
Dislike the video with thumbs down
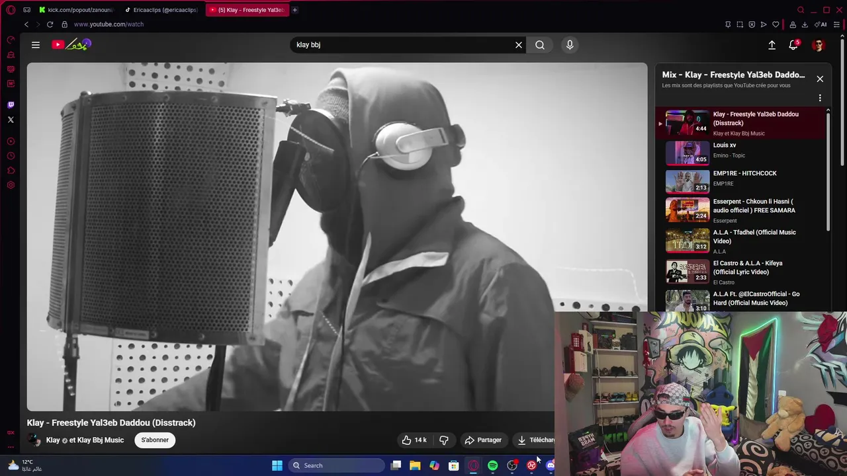coord(444,440)
